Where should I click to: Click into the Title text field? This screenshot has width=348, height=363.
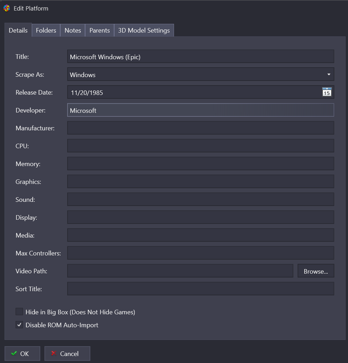tap(200, 57)
